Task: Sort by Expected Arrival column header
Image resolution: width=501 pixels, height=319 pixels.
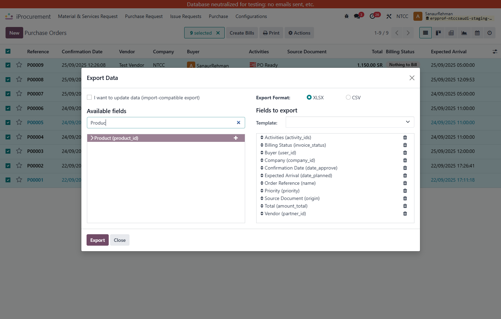Action: coord(448,52)
